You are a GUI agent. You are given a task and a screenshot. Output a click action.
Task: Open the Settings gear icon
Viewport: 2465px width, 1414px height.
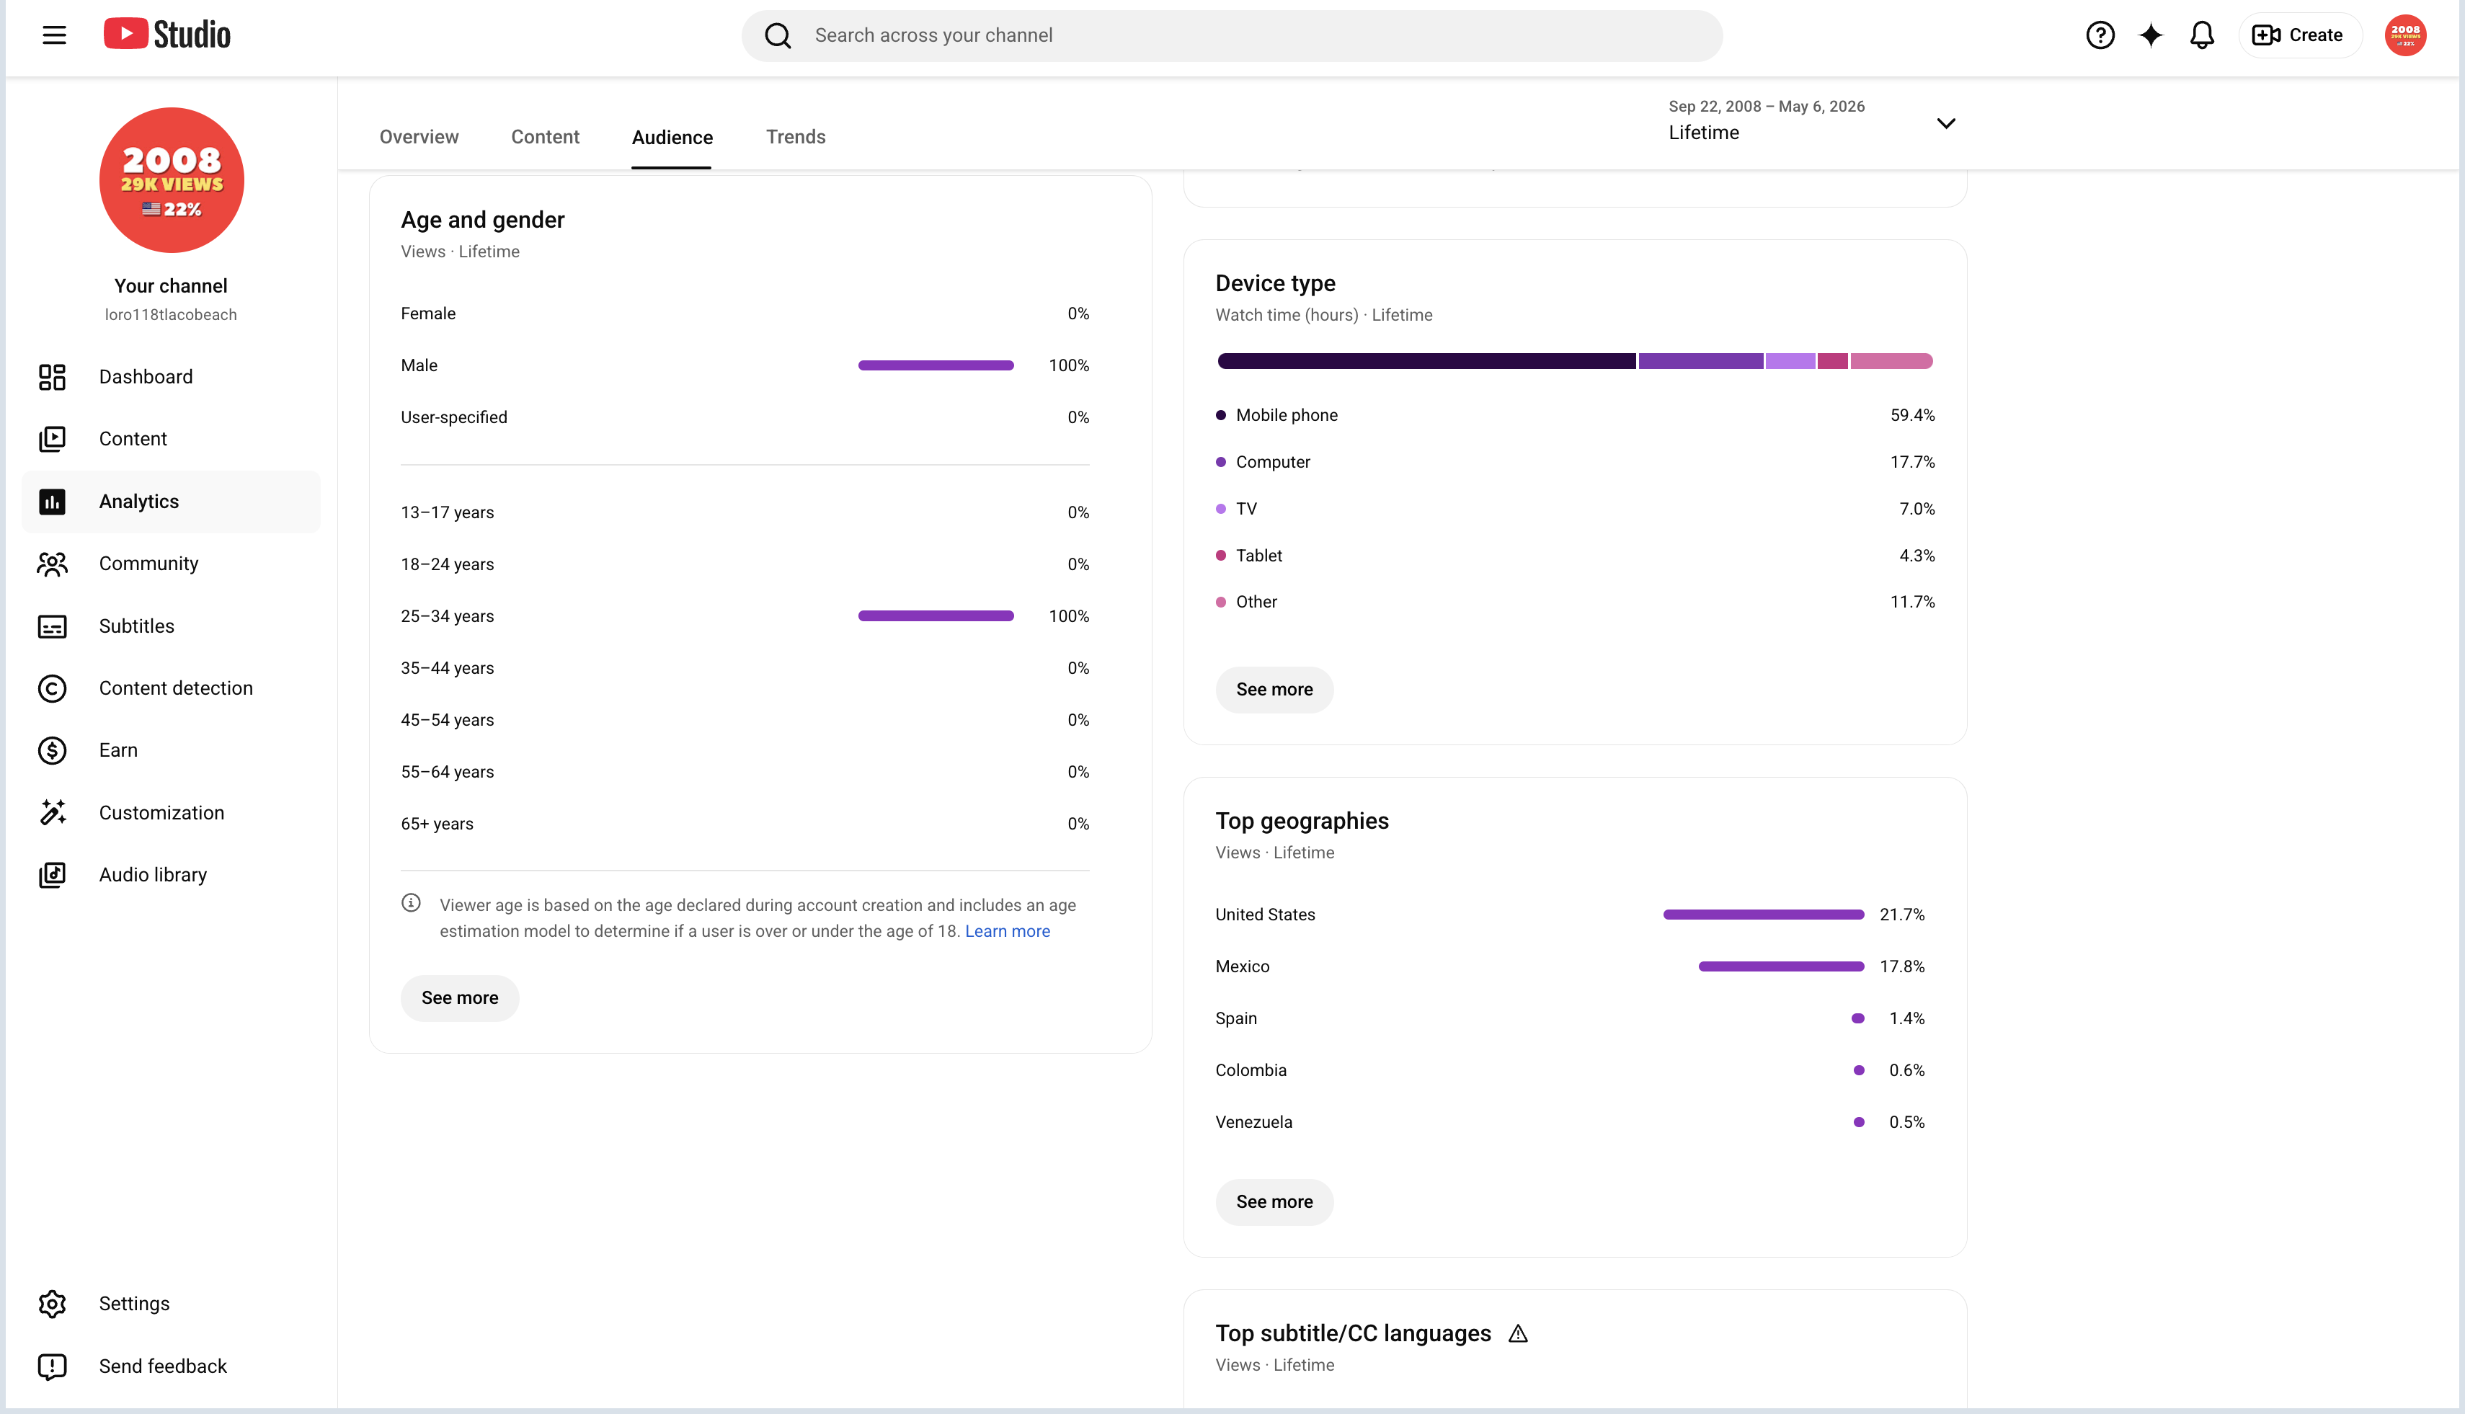pyautogui.click(x=53, y=1303)
